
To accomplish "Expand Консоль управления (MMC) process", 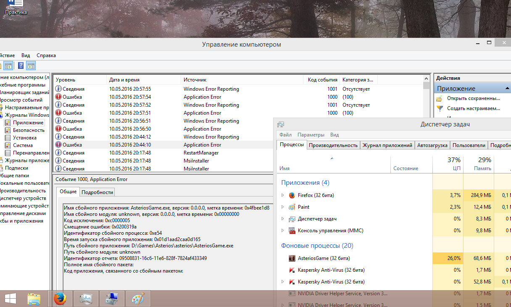I will pos(283,231).
